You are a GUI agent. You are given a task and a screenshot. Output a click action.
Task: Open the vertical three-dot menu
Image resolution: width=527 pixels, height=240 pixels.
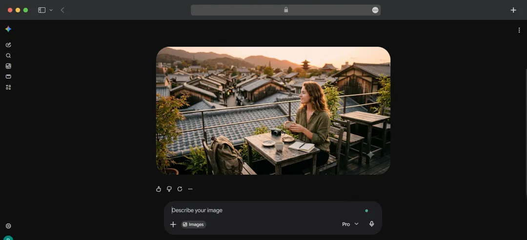(x=519, y=30)
